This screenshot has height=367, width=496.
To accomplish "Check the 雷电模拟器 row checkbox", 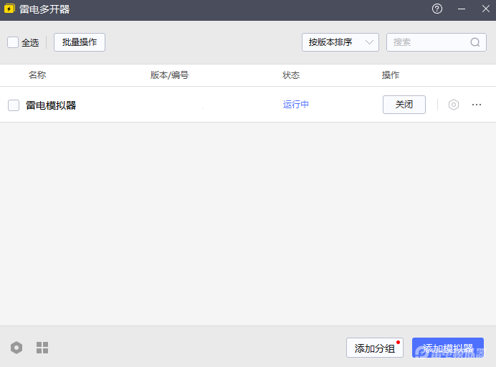I will click(14, 105).
